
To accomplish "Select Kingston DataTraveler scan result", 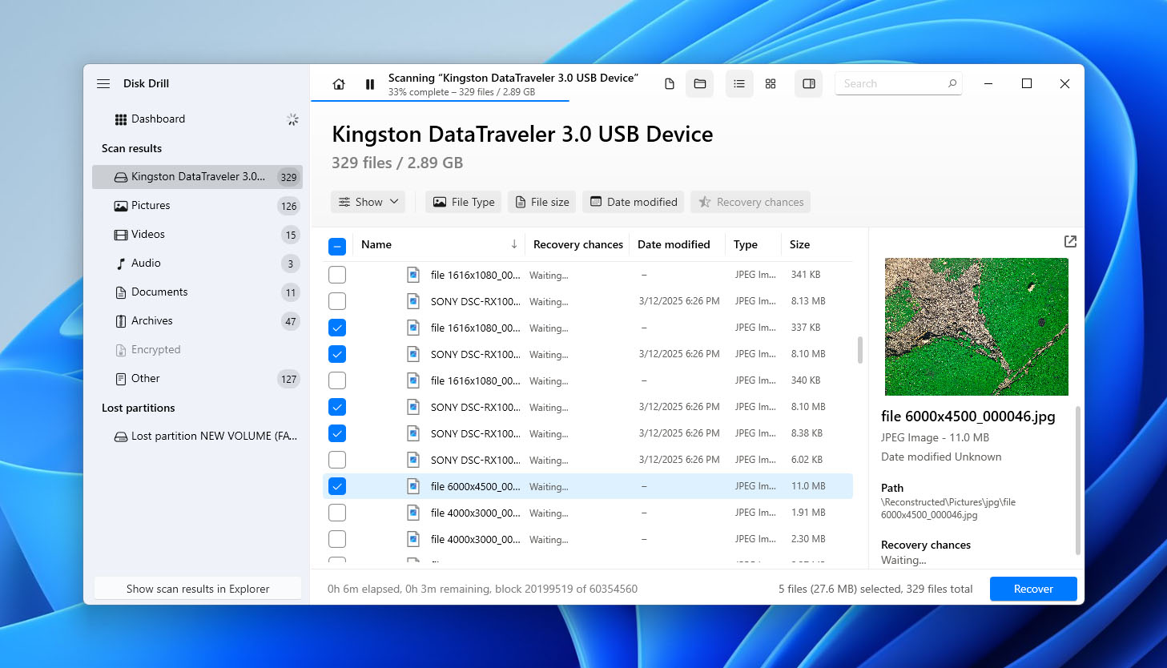I will 197,177.
